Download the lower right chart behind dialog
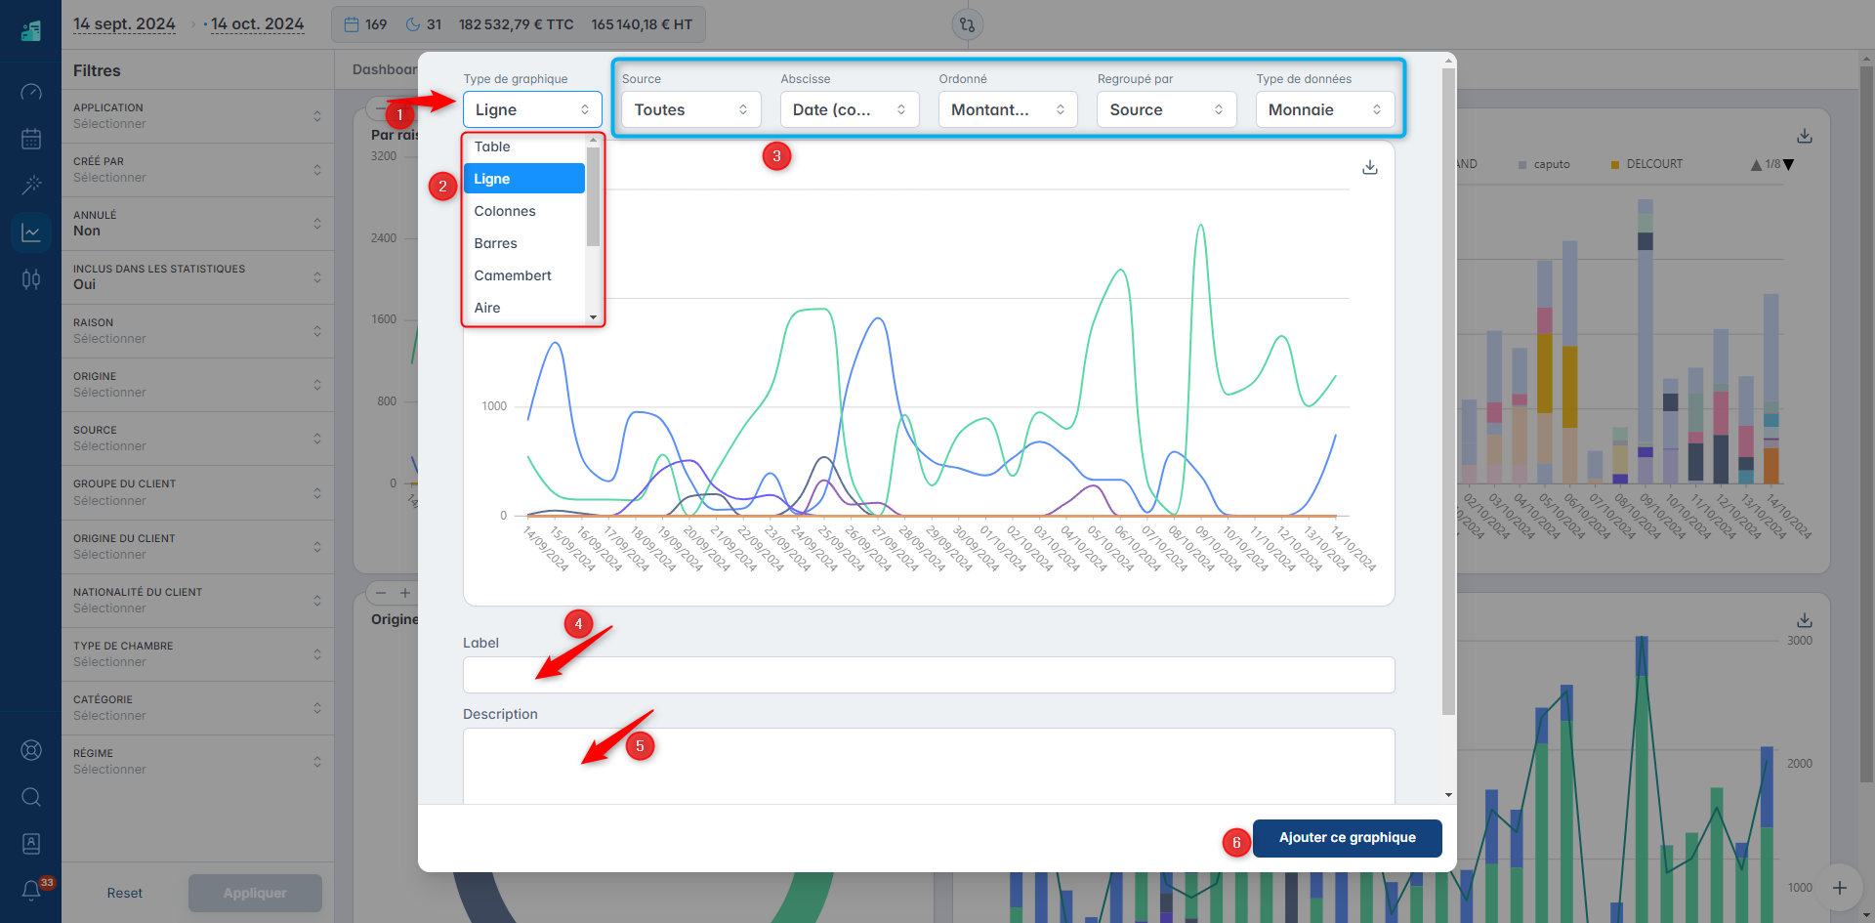The image size is (1875, 923). pyautogui.click(x=1805, y=620)
